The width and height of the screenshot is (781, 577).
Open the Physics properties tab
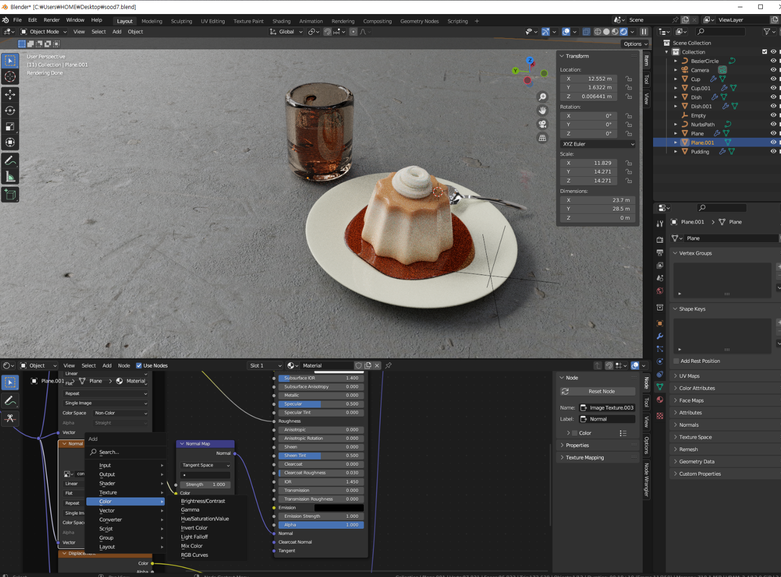tap(660, 362)
